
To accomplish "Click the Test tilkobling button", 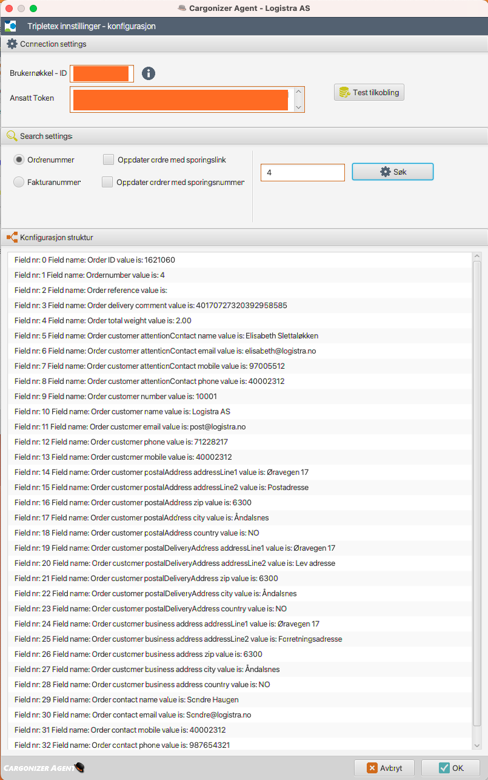I will click(x=369, y=92).
